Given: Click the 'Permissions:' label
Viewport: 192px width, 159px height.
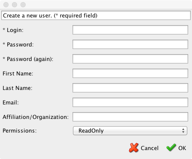Looking at the screenshot, I should [x=20, y=130].
